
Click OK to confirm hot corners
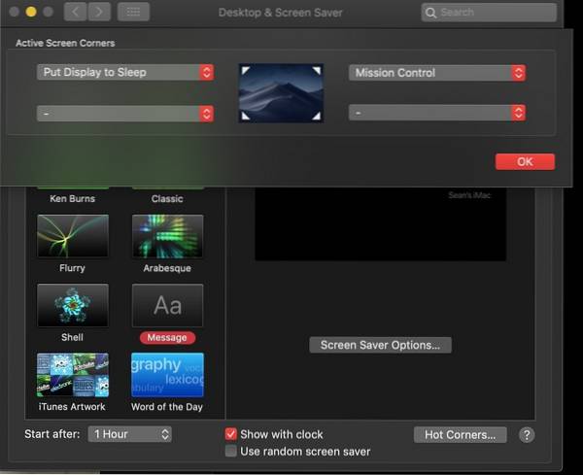coord(525,162)
